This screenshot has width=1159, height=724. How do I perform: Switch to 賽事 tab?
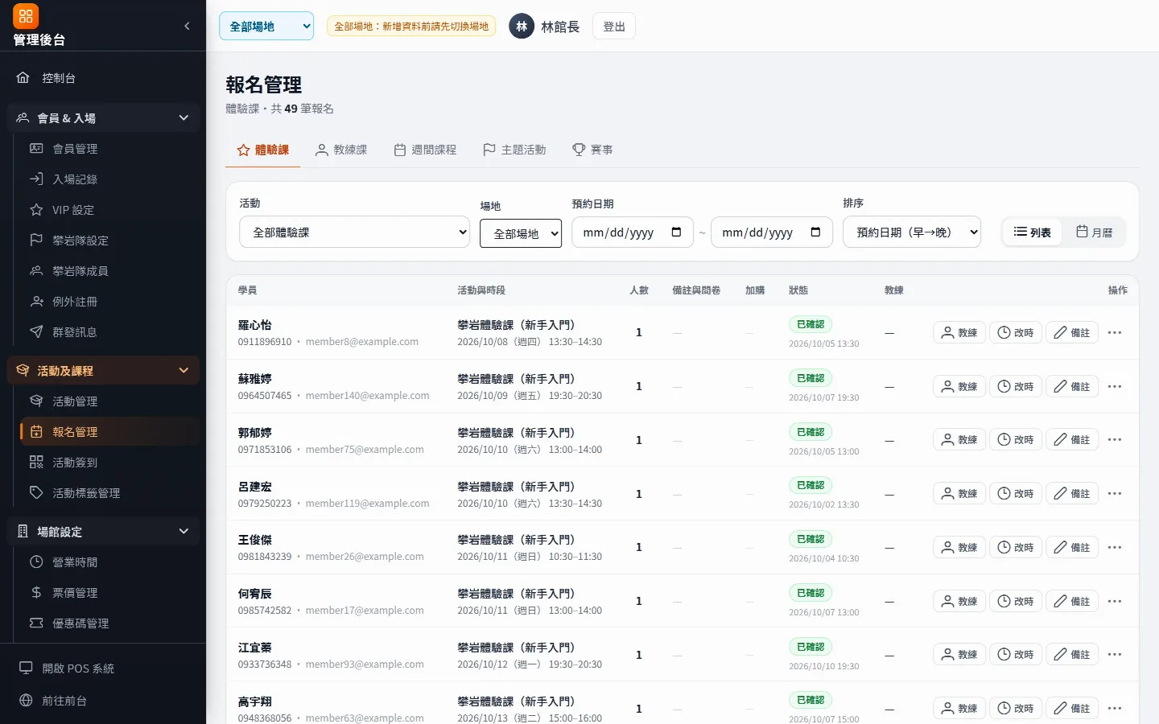[592, 150]
